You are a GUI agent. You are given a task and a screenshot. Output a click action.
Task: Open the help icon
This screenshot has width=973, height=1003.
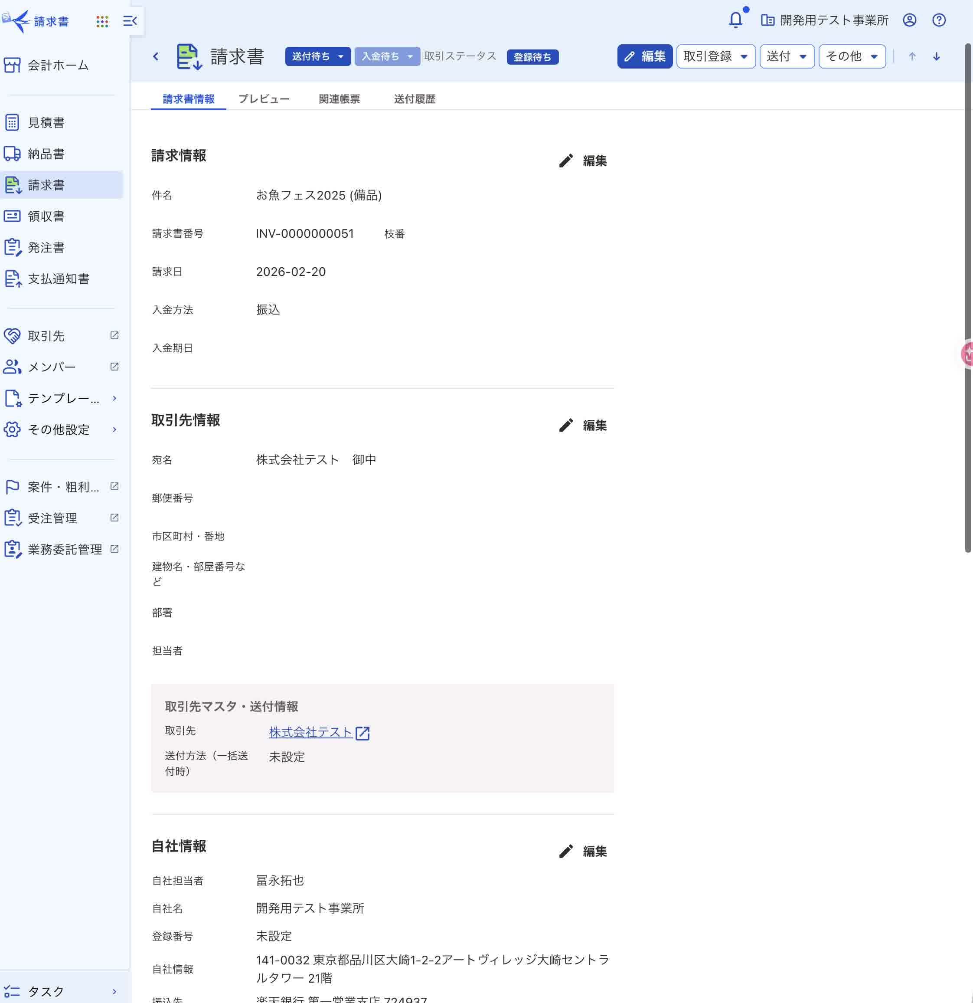938,20
